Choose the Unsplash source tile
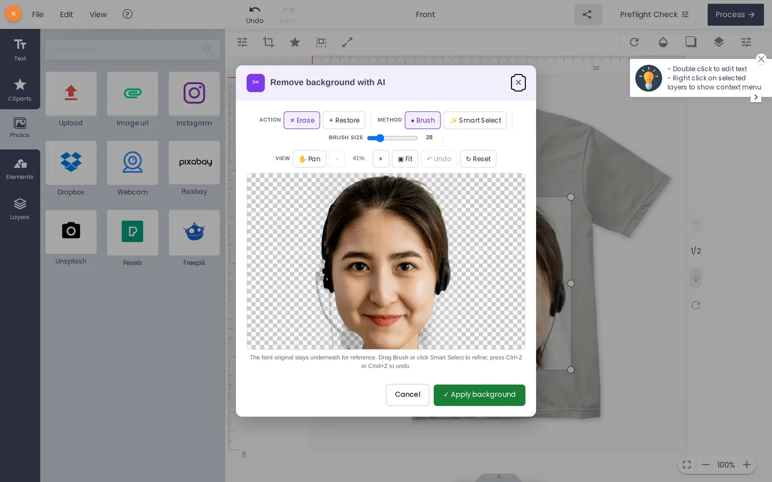772x482 pixels. [71, 232]
